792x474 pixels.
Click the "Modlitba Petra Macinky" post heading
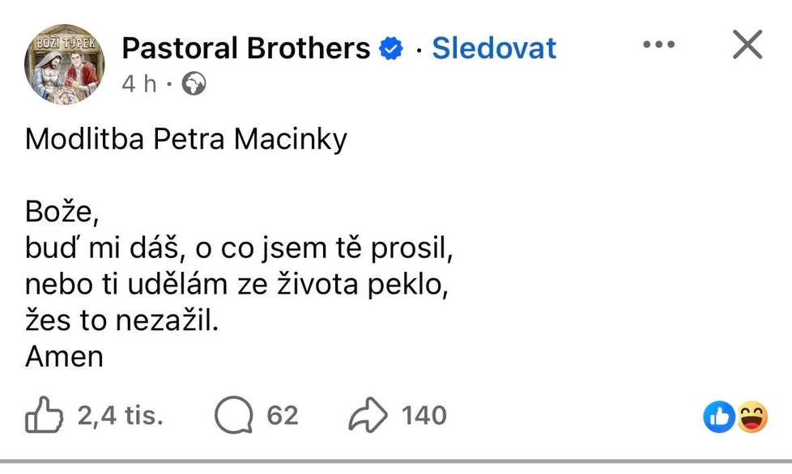click(x=186, y=140)
